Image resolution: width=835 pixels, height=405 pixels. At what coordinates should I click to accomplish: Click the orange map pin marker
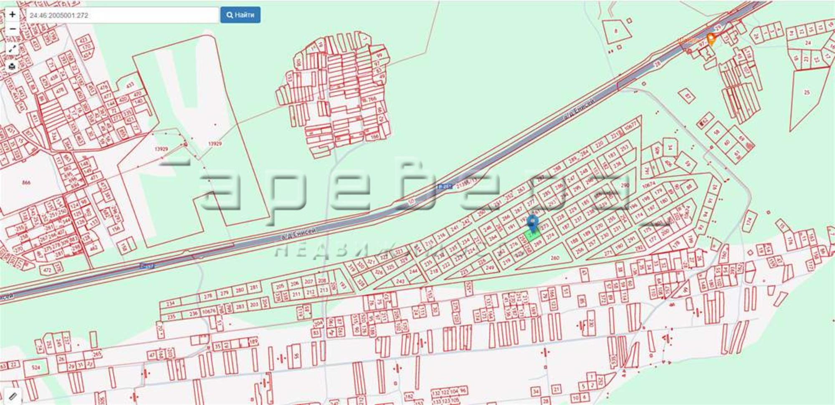coord(711,40)
